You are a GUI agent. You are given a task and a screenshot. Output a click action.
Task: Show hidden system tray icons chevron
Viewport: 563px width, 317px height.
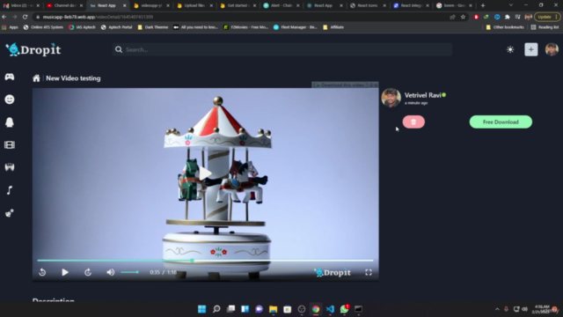pyautogui.click(x=497, y=309)
